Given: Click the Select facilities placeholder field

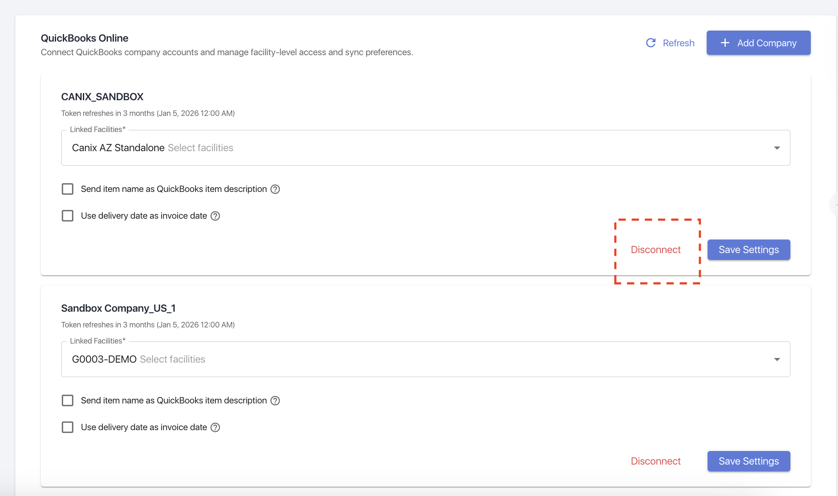Looking at the screenshot, I should point(200,148).
